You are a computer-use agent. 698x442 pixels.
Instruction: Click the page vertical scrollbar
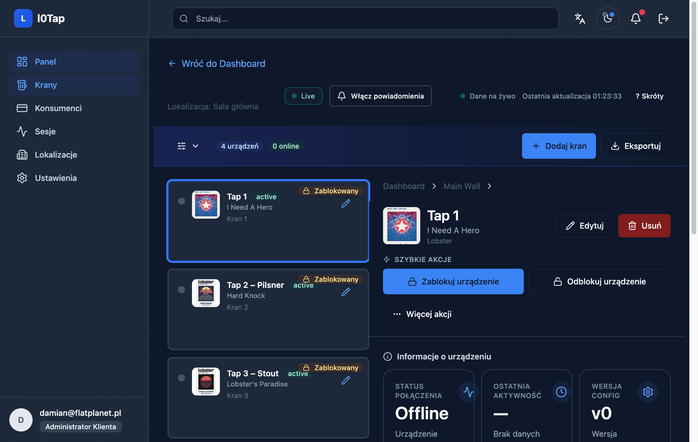[694, 116]
